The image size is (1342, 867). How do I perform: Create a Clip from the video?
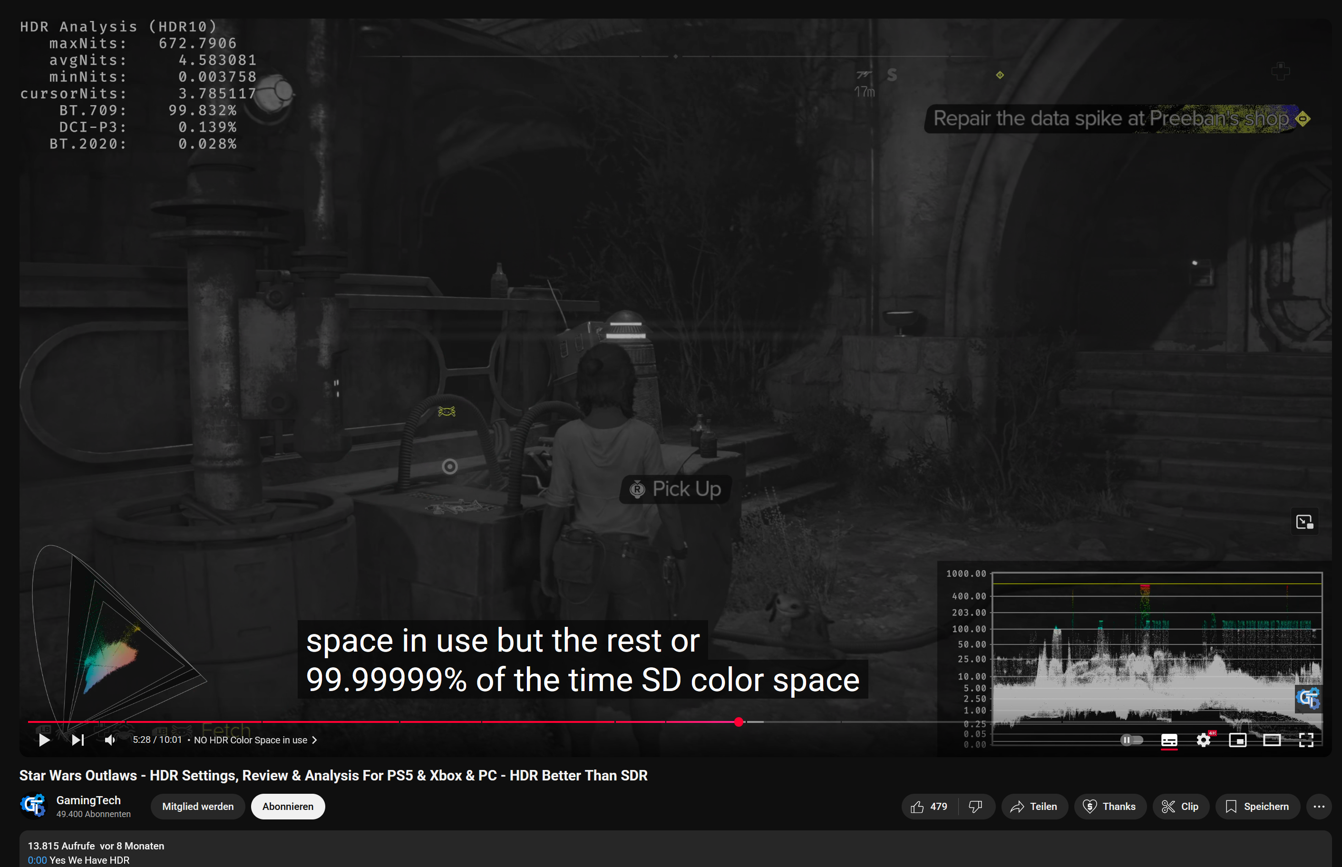coord(1180,806)
